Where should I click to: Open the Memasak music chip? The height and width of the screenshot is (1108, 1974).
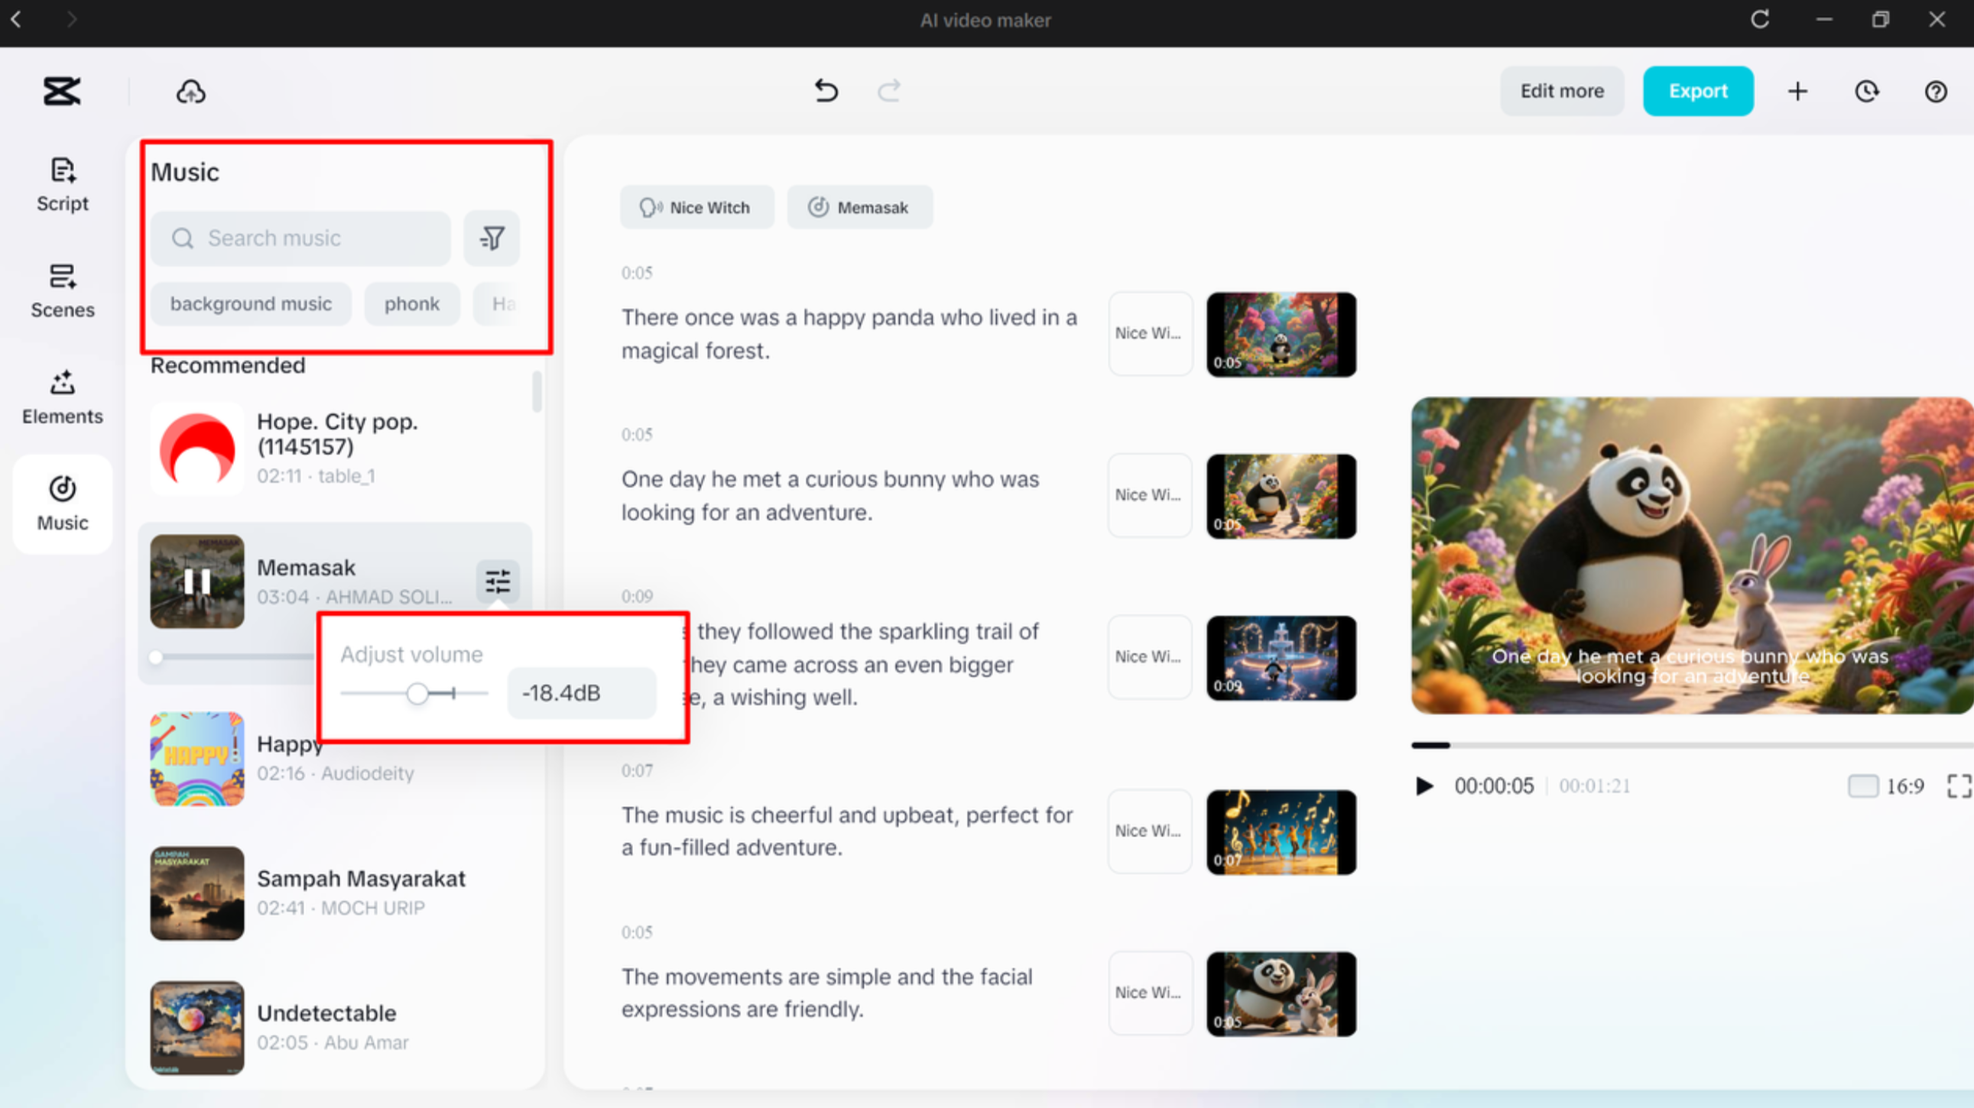tap(859, 208)
